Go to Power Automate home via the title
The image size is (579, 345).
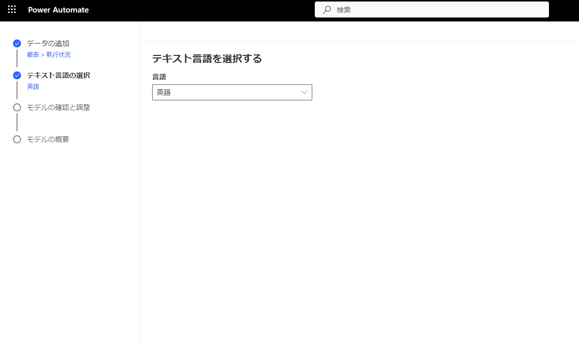(59, 10)
